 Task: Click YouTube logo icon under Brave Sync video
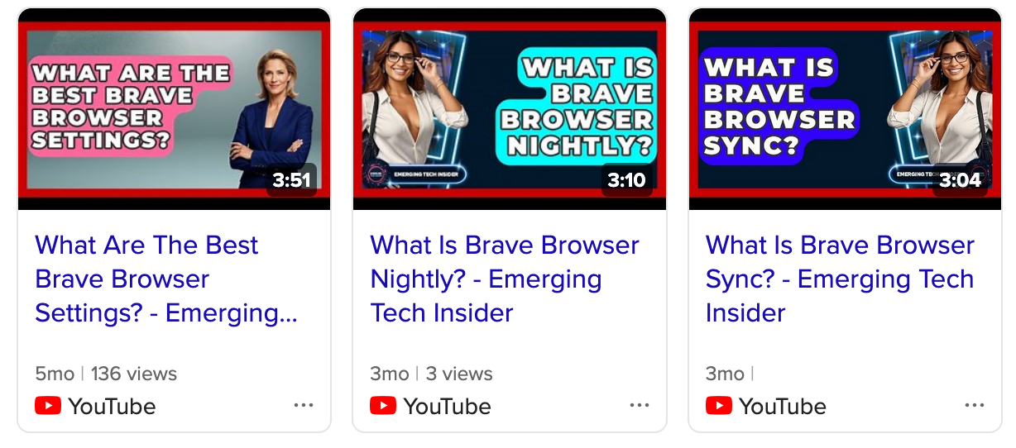pyautogui.click(x=719, y=406)
